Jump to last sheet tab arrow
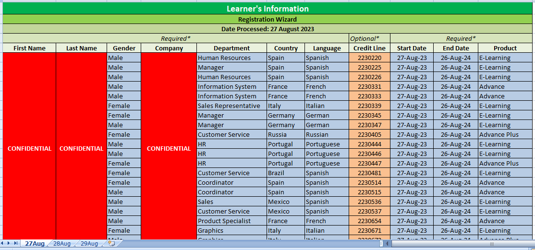This screenshot has width=535, height=250. 16,243
